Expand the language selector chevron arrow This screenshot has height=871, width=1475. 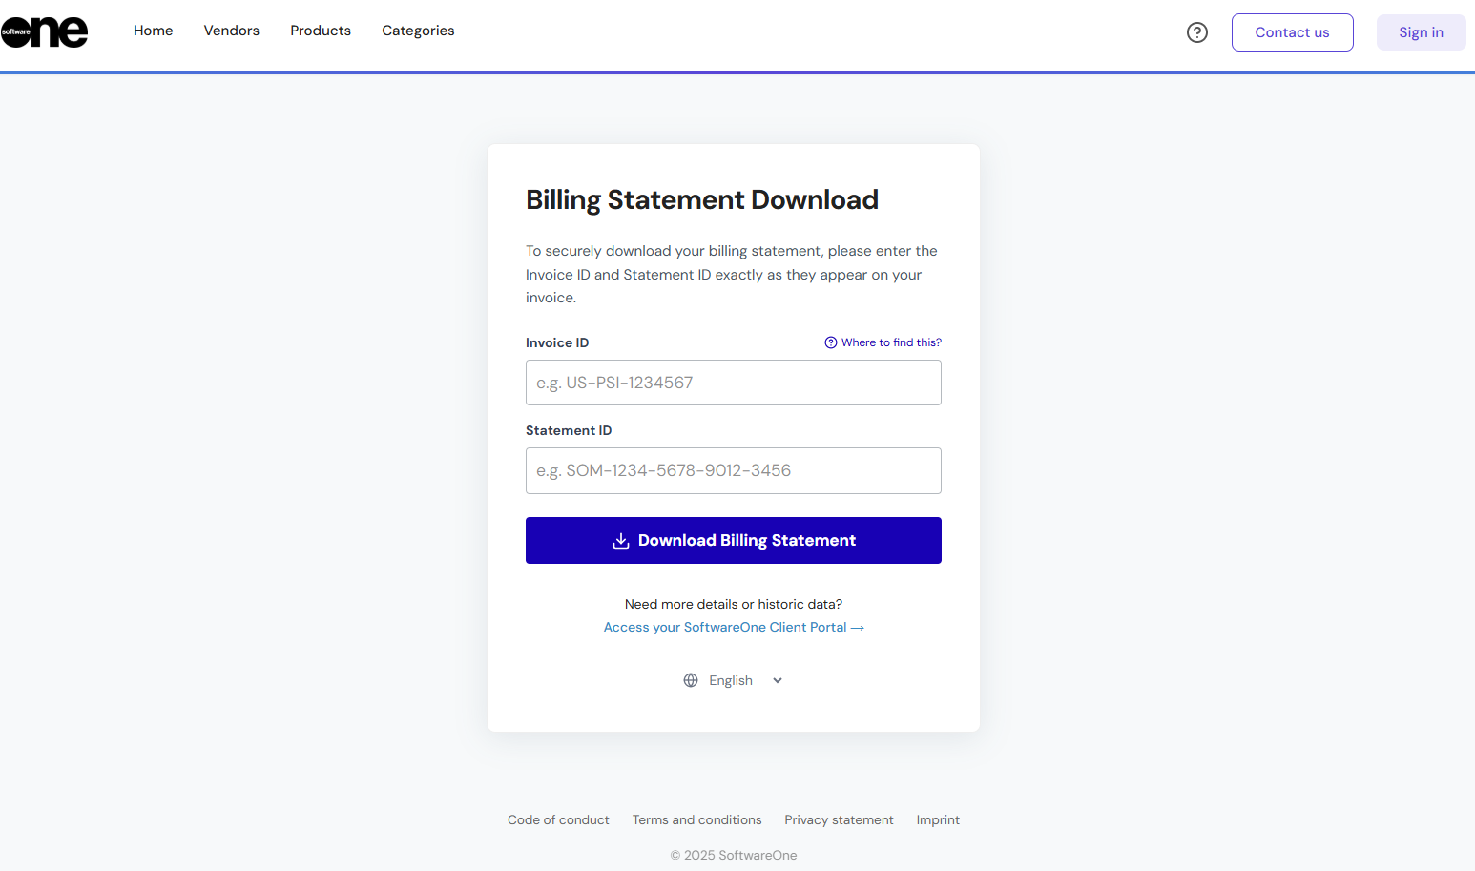click(x=778, y=680)
